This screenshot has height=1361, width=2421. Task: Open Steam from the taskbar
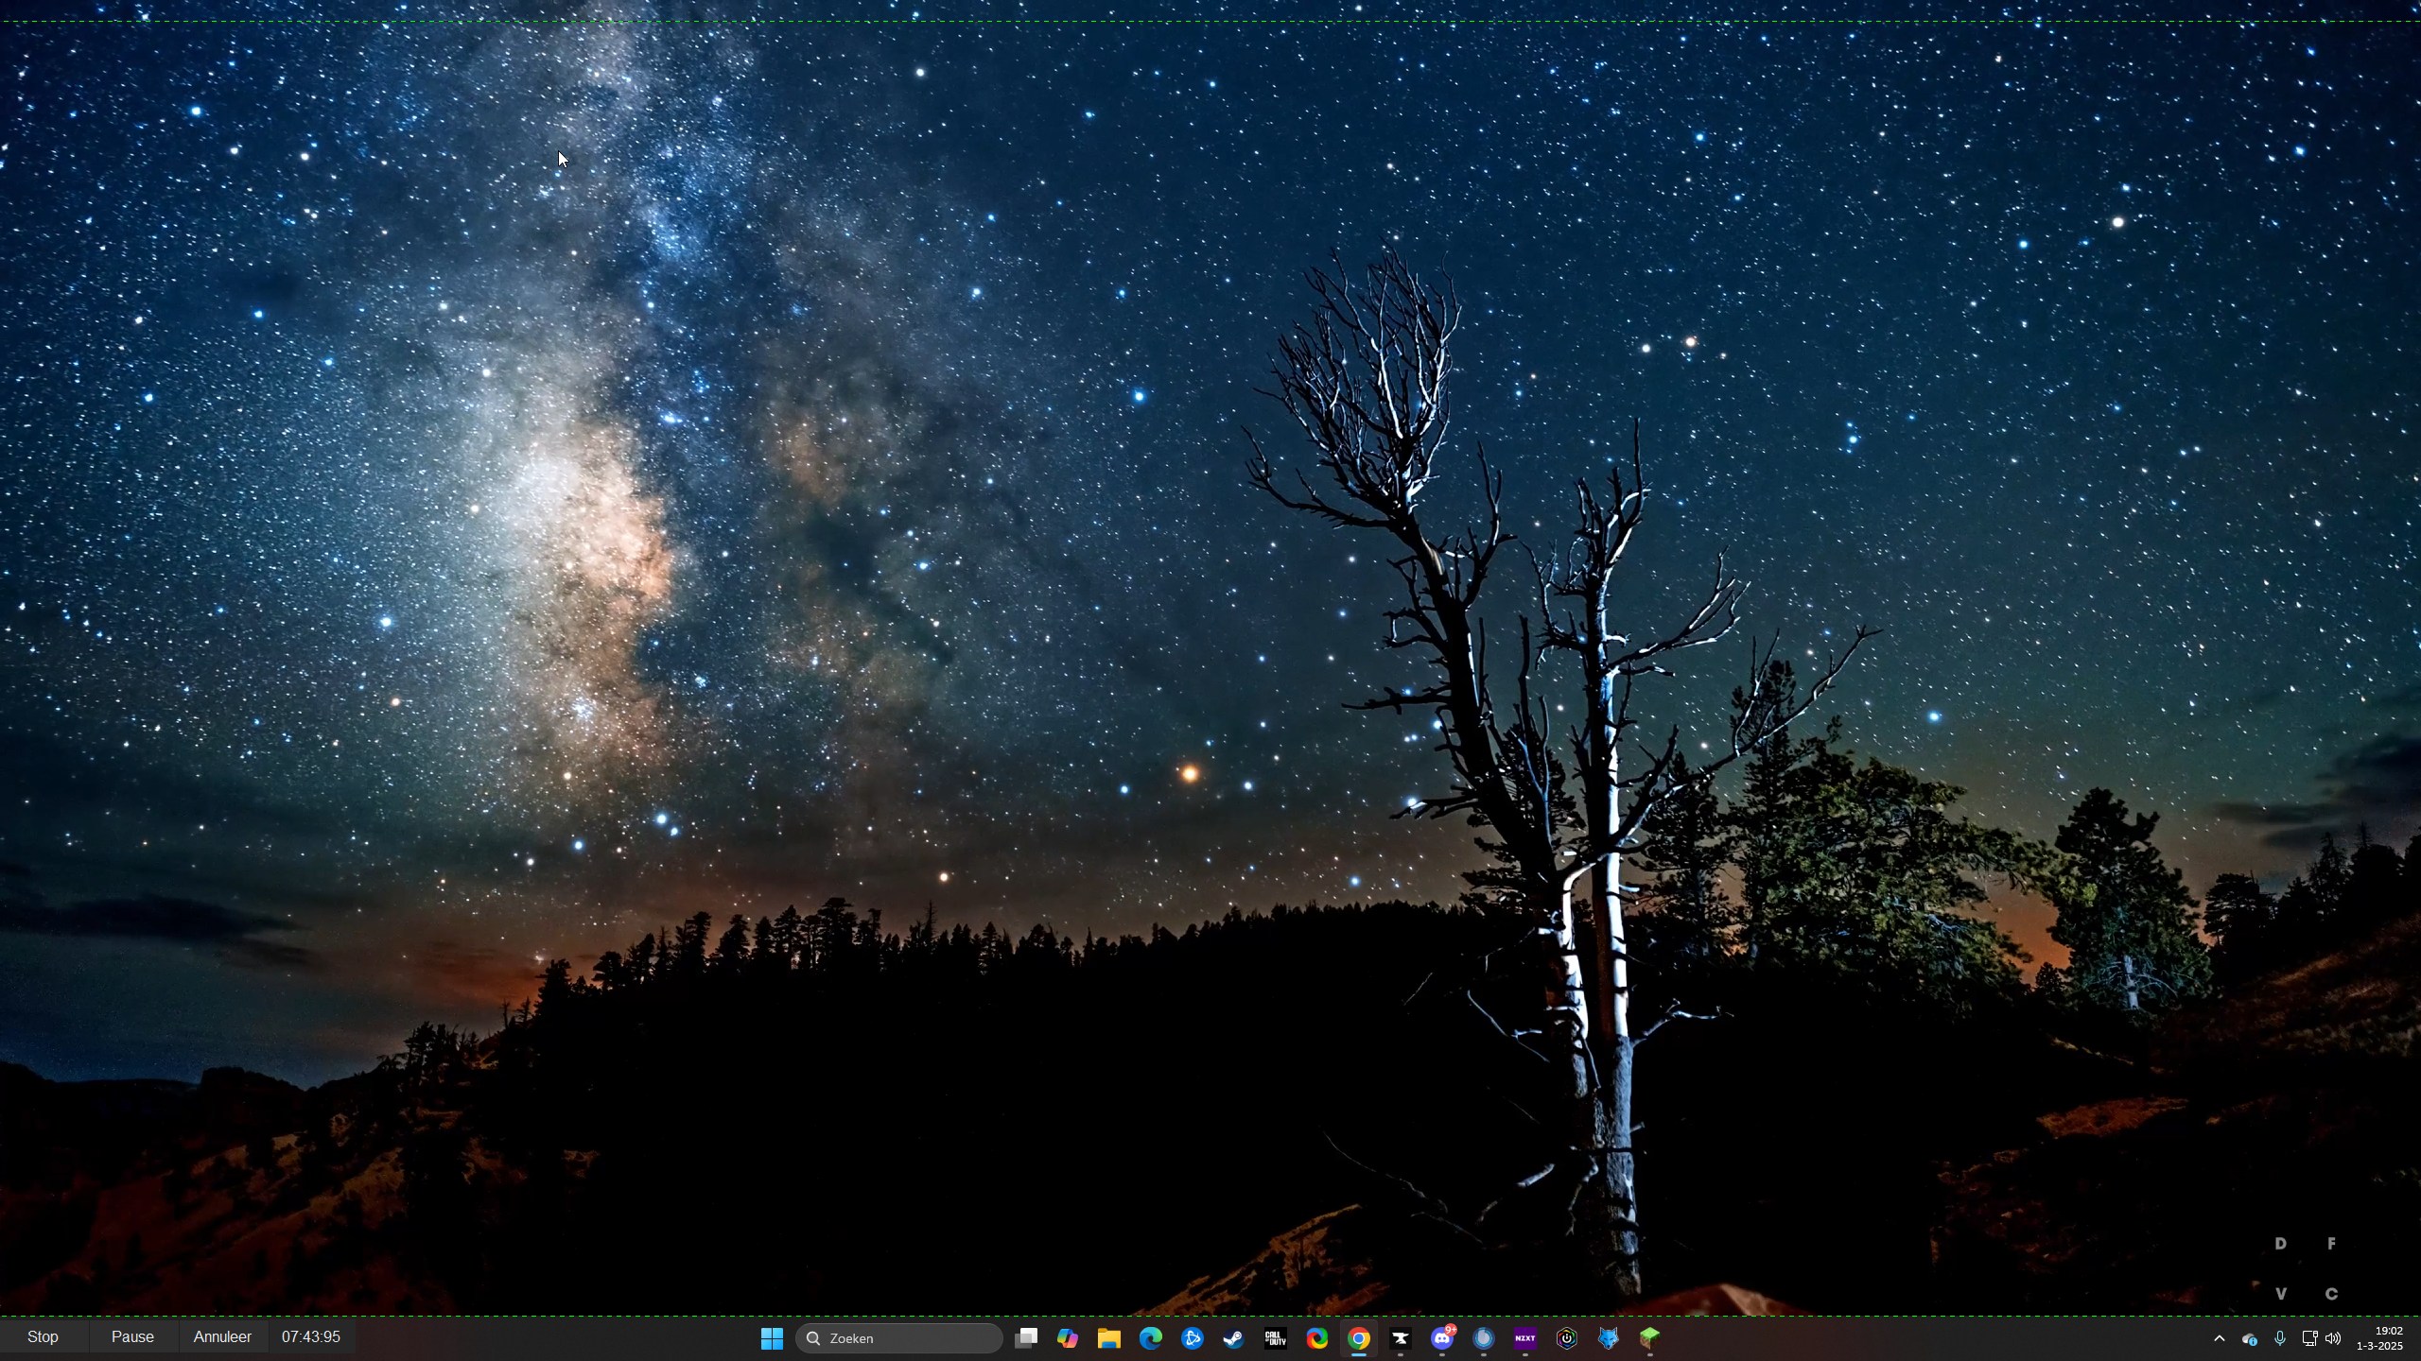1233,1338
